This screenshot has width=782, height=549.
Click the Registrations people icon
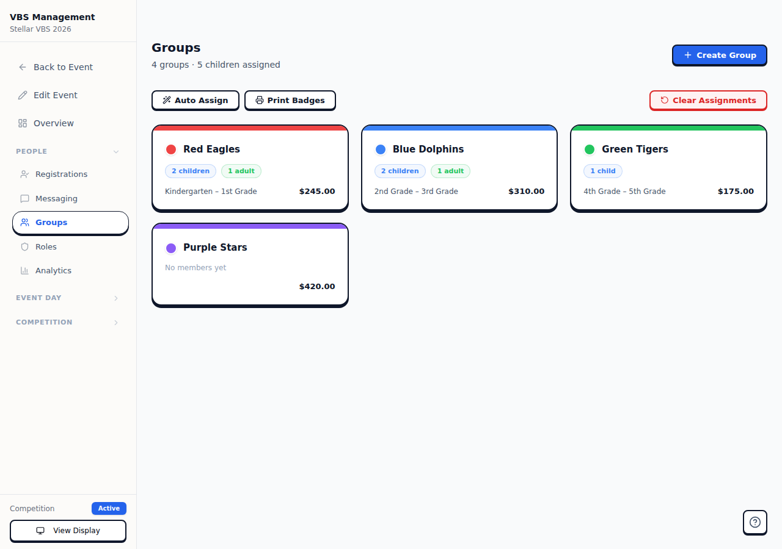(25, 174)
